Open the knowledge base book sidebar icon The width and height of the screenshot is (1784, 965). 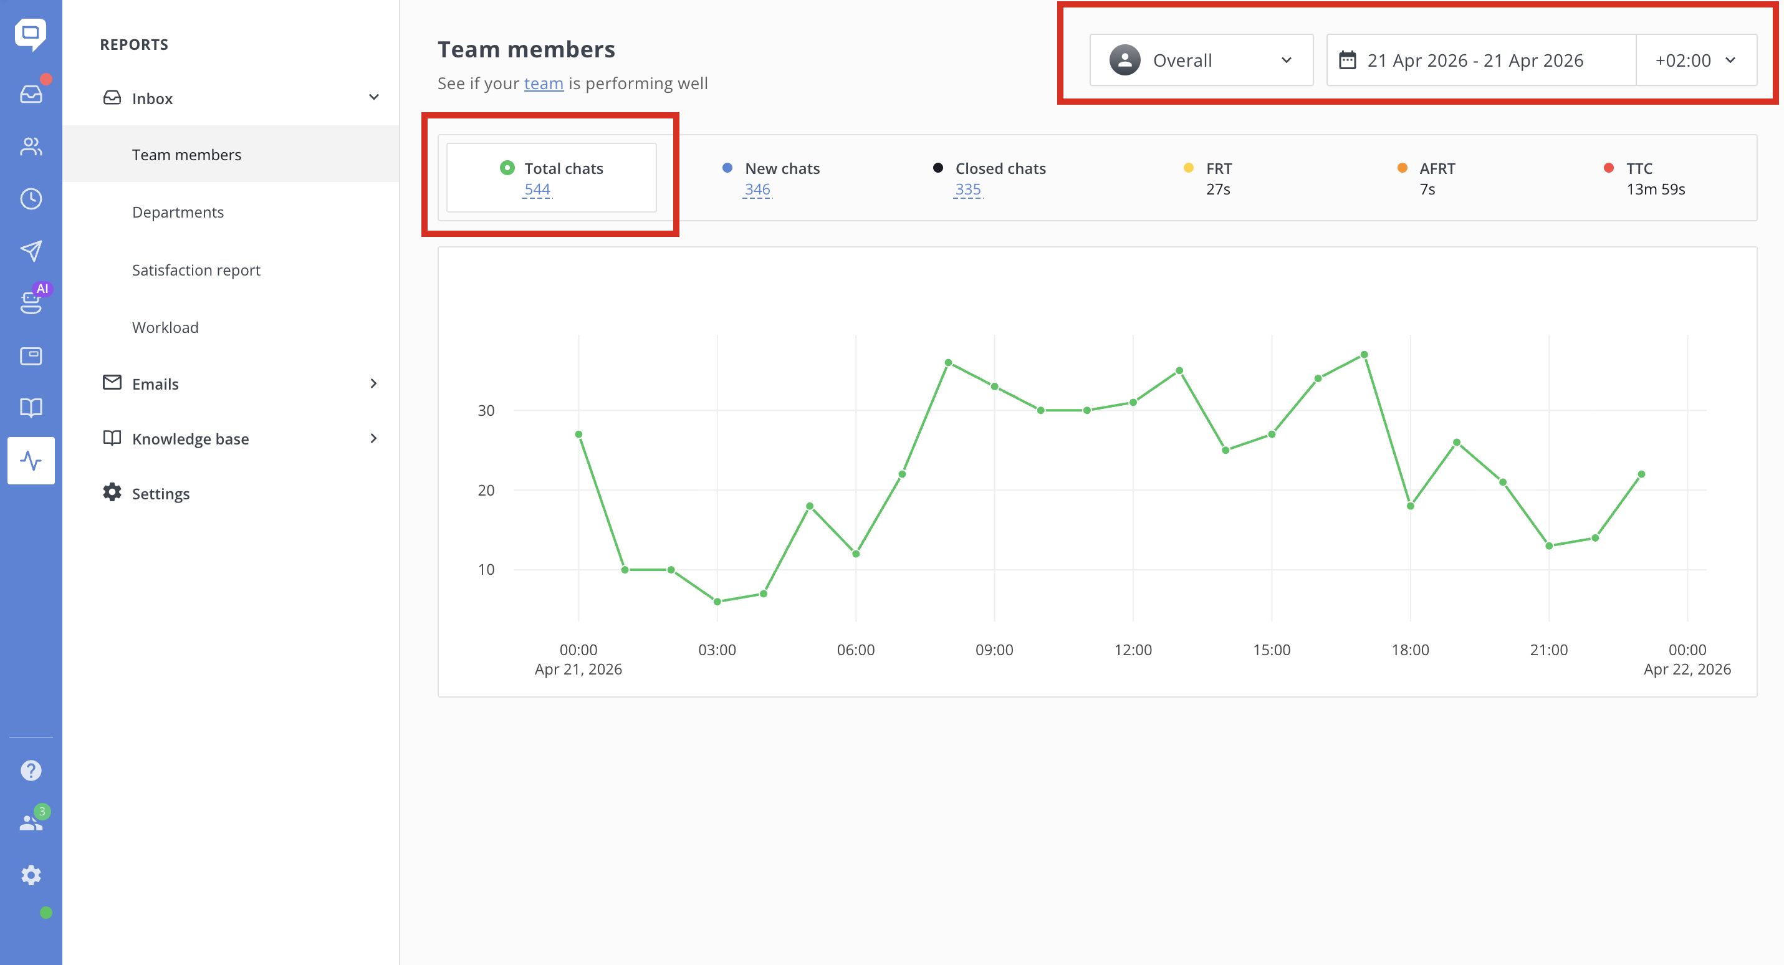point(31,407)
